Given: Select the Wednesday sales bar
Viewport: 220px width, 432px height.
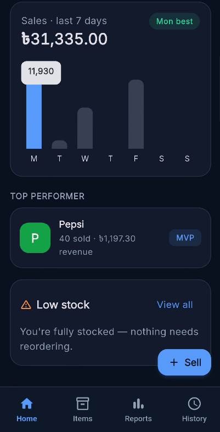Looking at the screenshot, I should [x=85, y=128].
